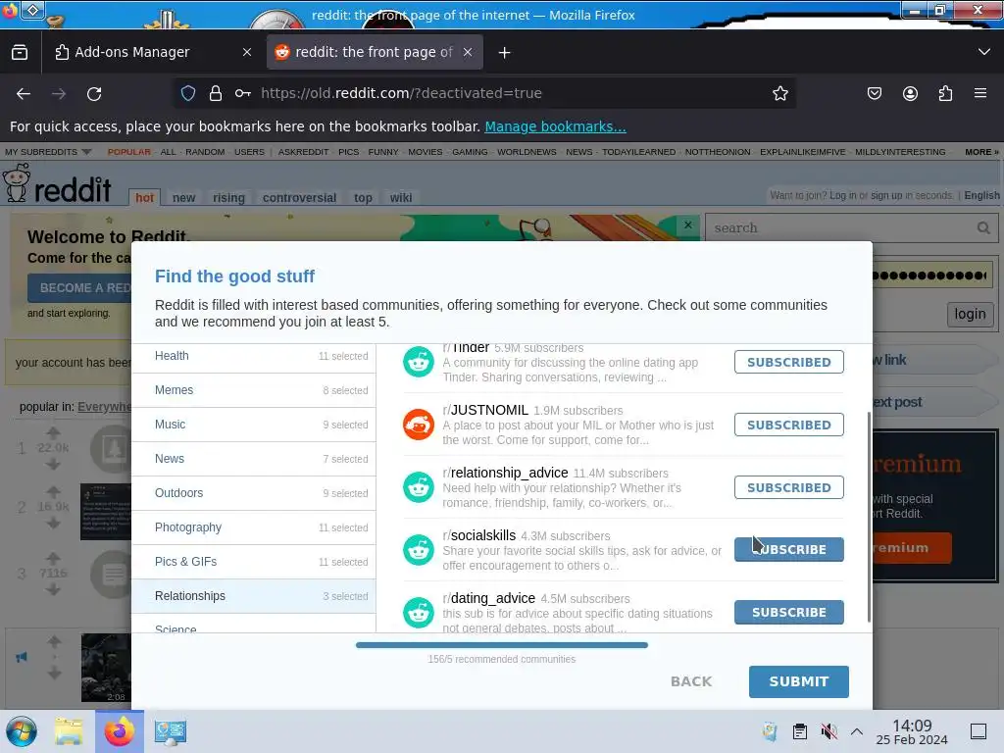This screenshot has height=753, width=1004.
Task: Toggle the r/JUSTNOMIL Subscribed button
Action: coord(789,425)
